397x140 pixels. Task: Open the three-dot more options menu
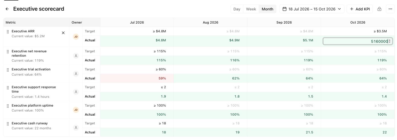[x=390, y=9]
